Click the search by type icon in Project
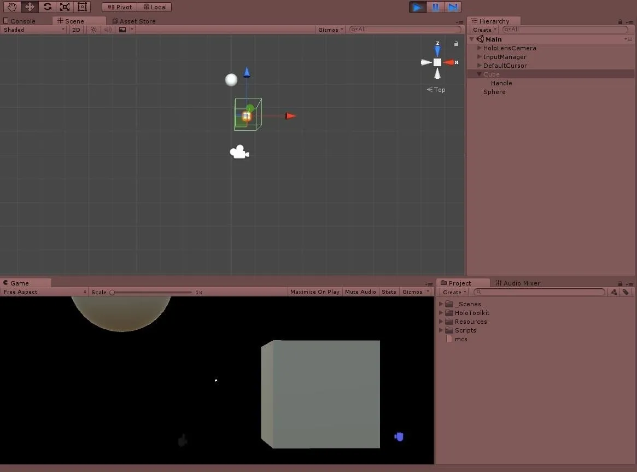Screen dimensions: 637x472 point(614,292)
